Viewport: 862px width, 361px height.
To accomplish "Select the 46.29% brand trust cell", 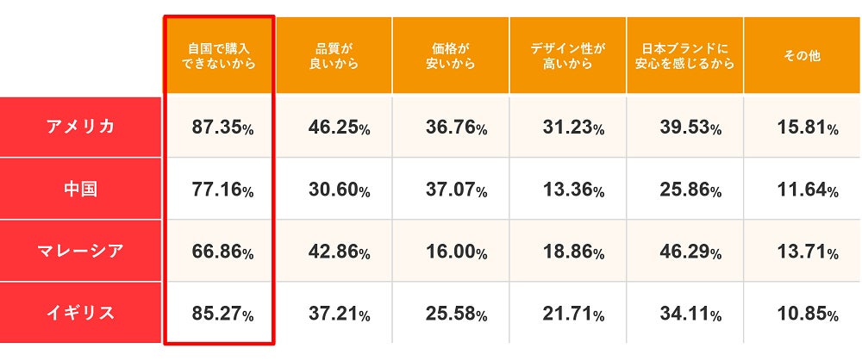I will [690, 252].
